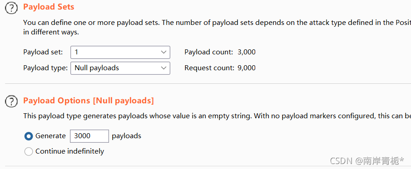
Task: Click the word payloads after the number field
Action: click(127, 136)
